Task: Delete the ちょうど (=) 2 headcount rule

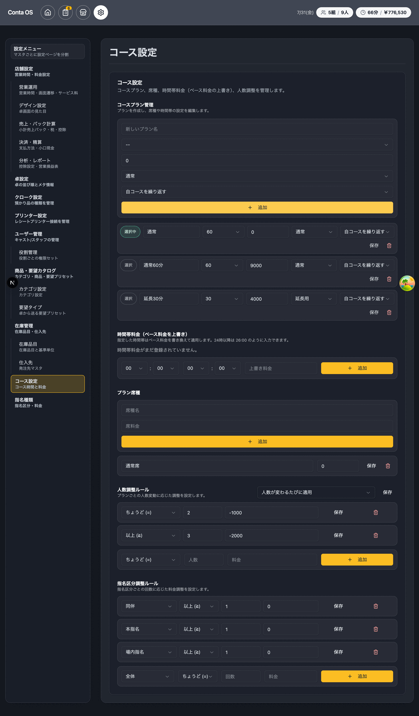Action: [x=376, y=512]
